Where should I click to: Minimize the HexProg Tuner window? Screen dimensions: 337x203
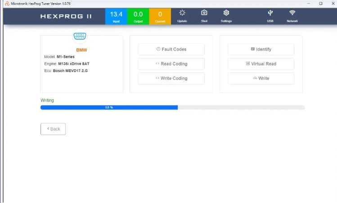click(x=309, y=4)
